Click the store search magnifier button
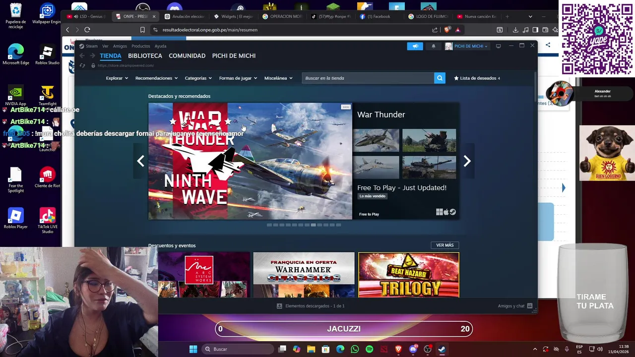Image resolution: width=635 pixels, height=357 pixels. (440, 78)
